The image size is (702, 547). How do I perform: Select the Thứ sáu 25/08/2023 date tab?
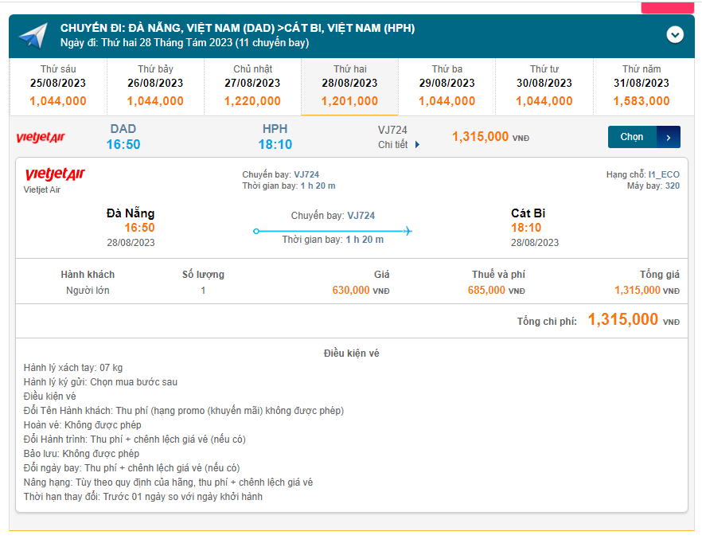[58, 86]
